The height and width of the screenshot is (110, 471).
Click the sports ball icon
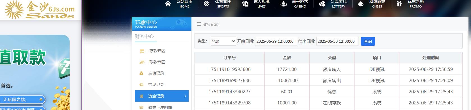click(x=206, y=4)
